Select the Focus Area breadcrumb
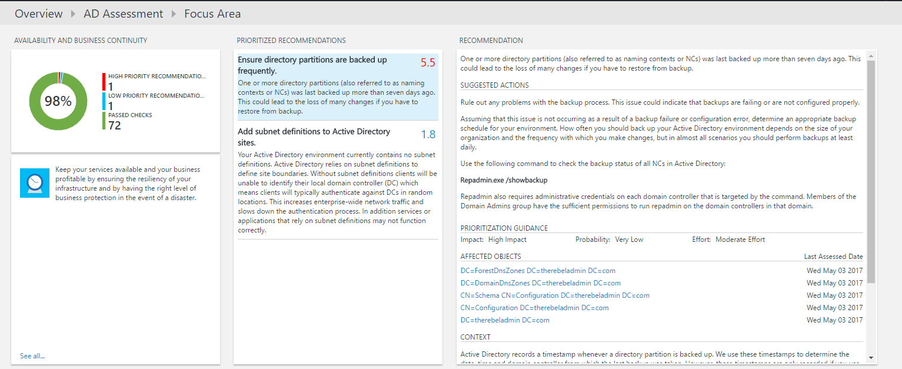902x369 pixels. pyautogui.click(x=212, y=14)
